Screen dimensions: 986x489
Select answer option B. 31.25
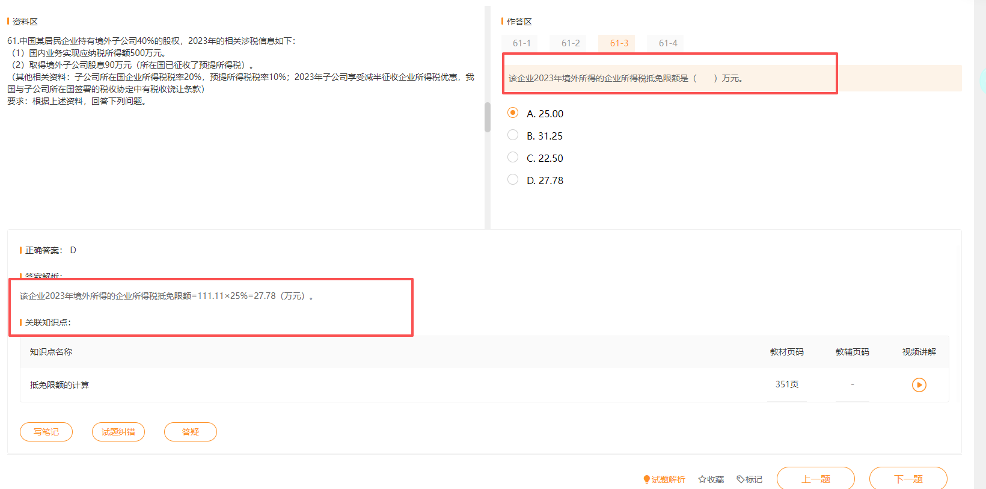(513, 135)
